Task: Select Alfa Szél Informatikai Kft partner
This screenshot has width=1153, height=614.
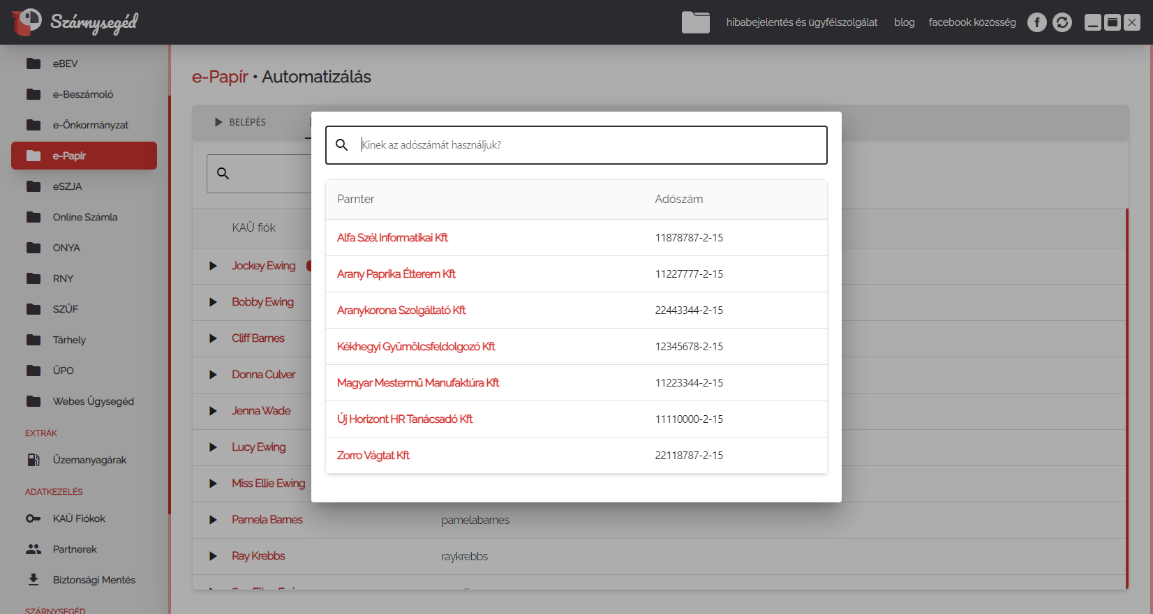Action: (392, 238)
